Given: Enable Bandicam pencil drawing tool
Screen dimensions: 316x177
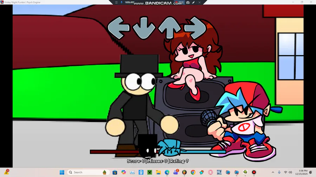Looking at the screenshot, I should (x=193, y=2).
